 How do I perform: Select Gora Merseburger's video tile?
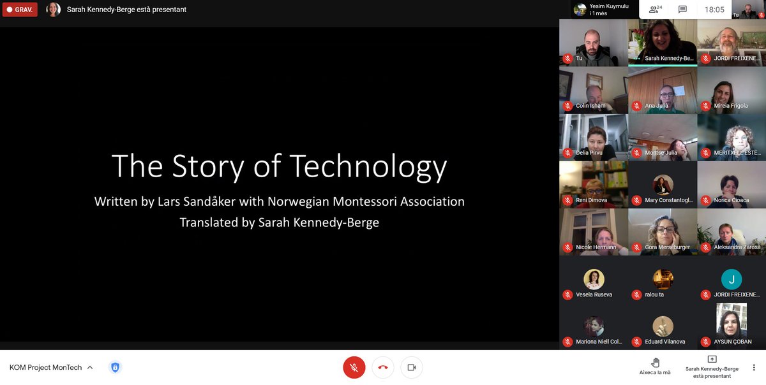[663, 231]
